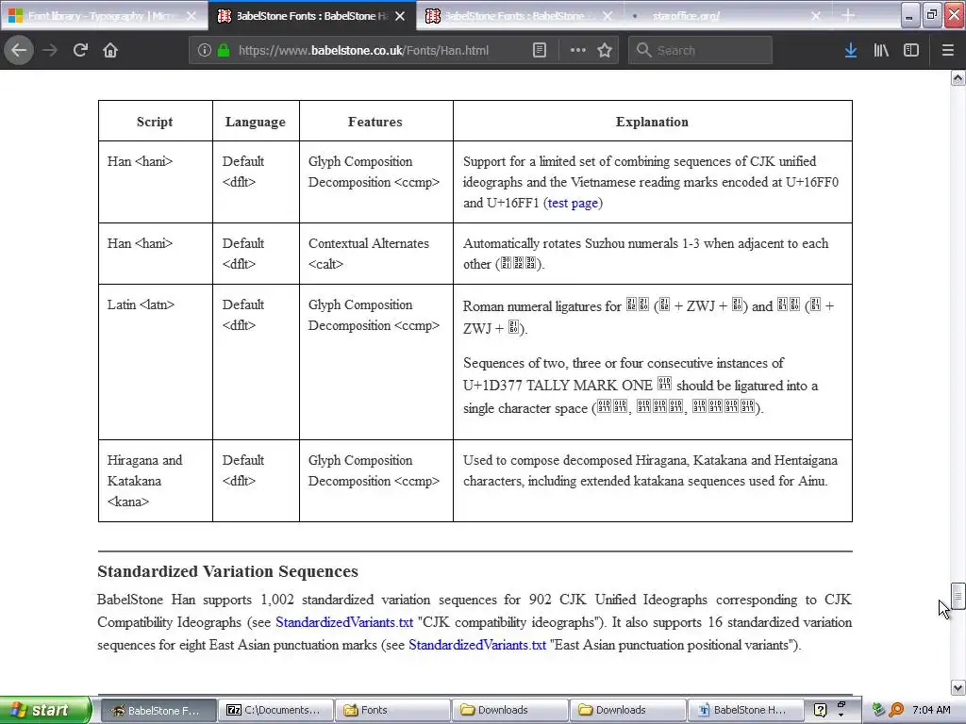This screenshot has height=724, width=966.
Task: Go back to the previous page
Action: (x=19, y=50)
